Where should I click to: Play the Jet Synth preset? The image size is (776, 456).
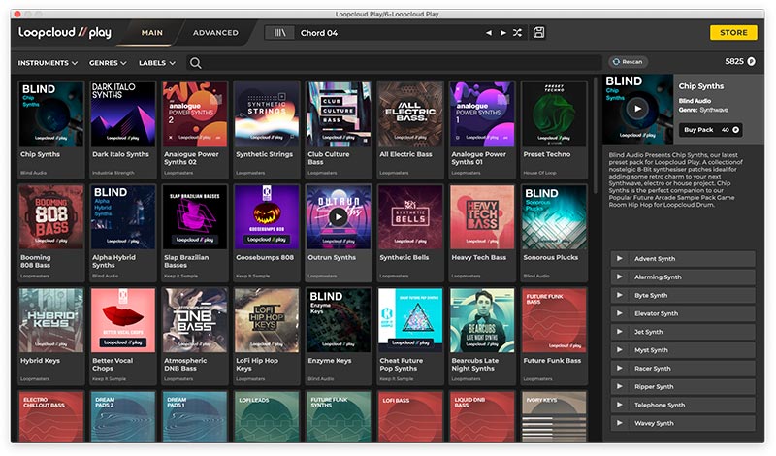coord(619,332)
